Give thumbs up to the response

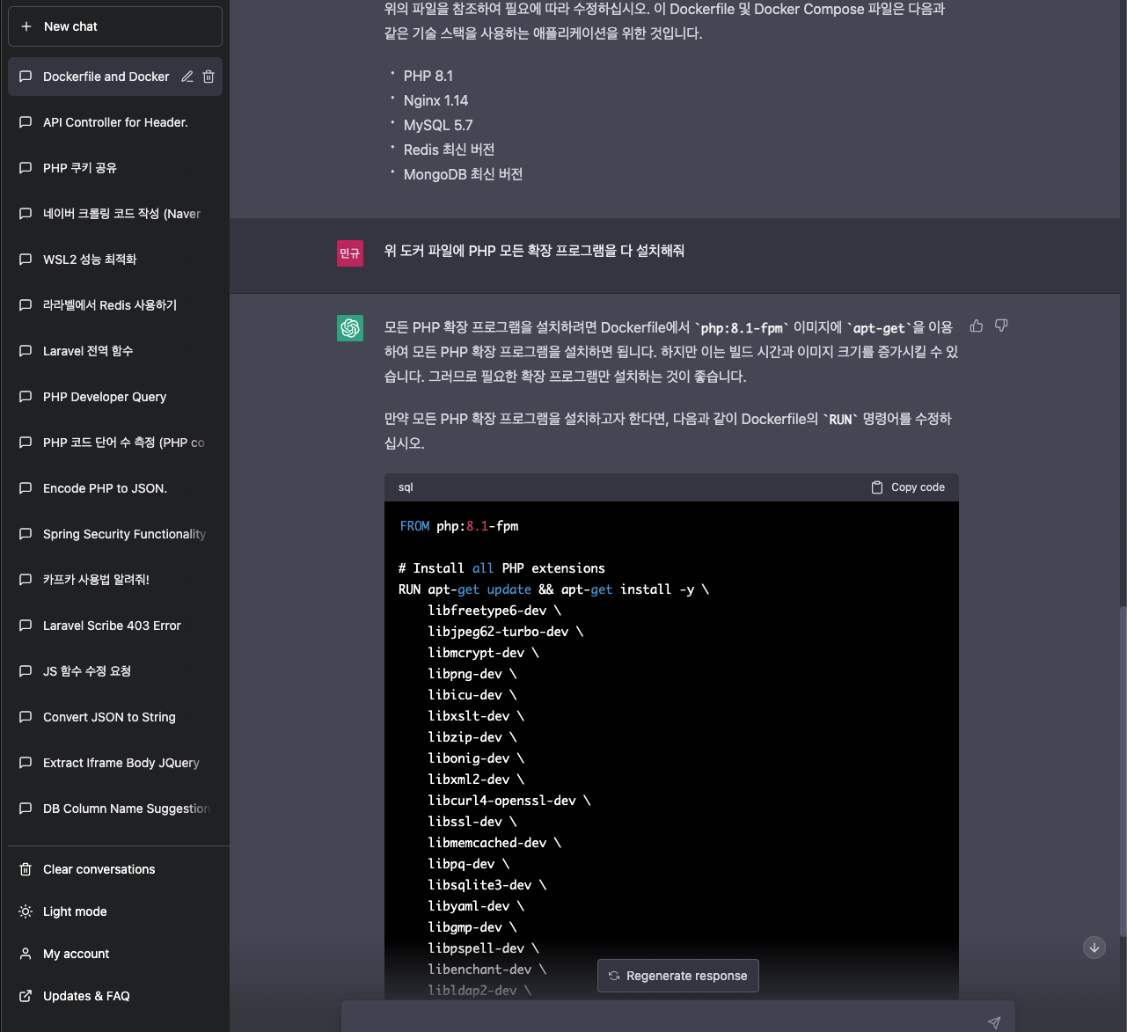977,326
